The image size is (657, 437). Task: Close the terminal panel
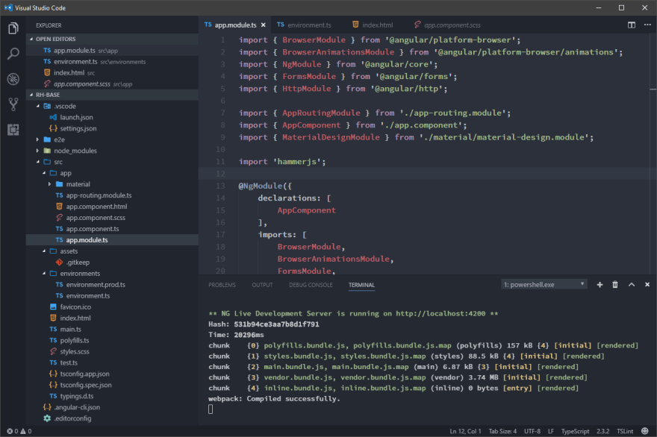647,285
